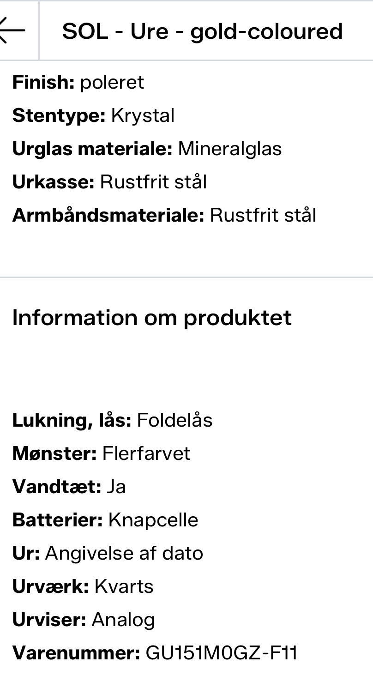Select the Analog value next to Urviser
This screenshot has width=373, height=676.
123,620
